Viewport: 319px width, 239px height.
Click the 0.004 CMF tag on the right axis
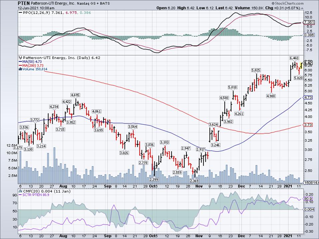click(309, 209)
